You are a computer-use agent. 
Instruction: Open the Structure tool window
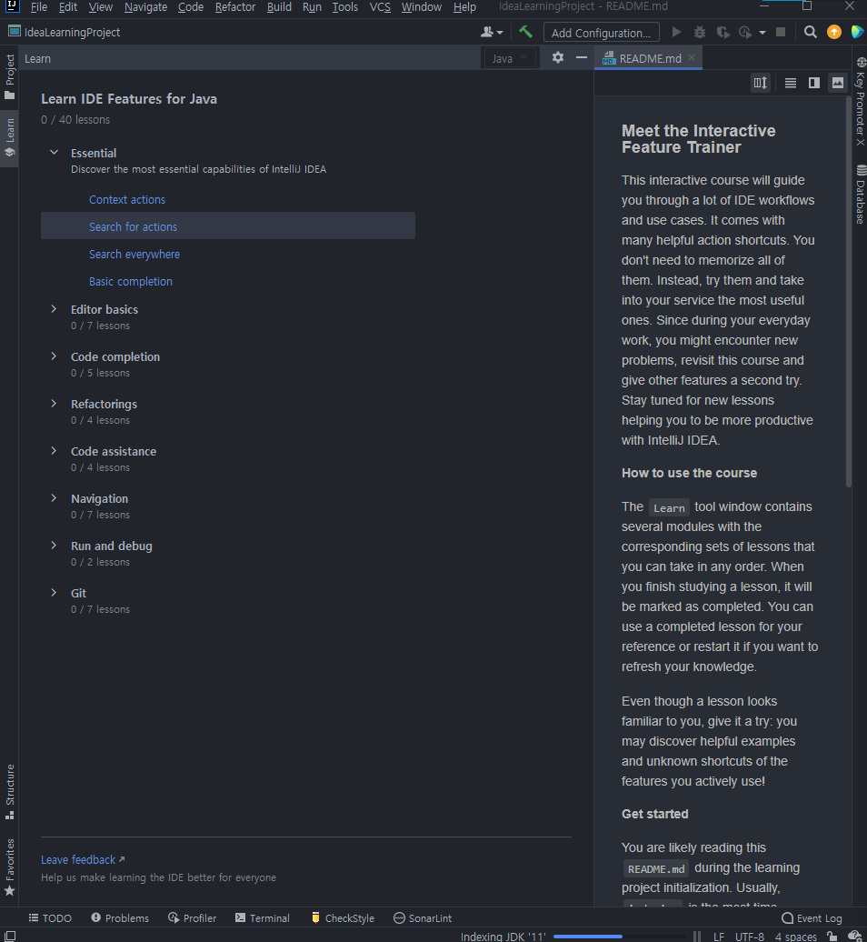click(x=10, y=791)
